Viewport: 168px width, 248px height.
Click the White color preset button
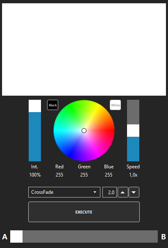point(116,105)
